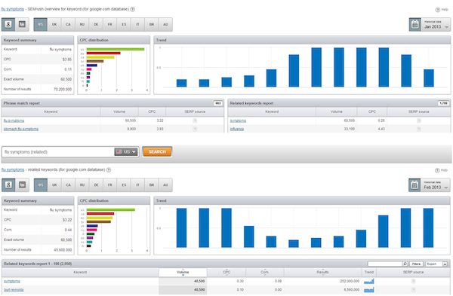Open 'symptoms' link in row with 48,500 volume

coord(12,281)
